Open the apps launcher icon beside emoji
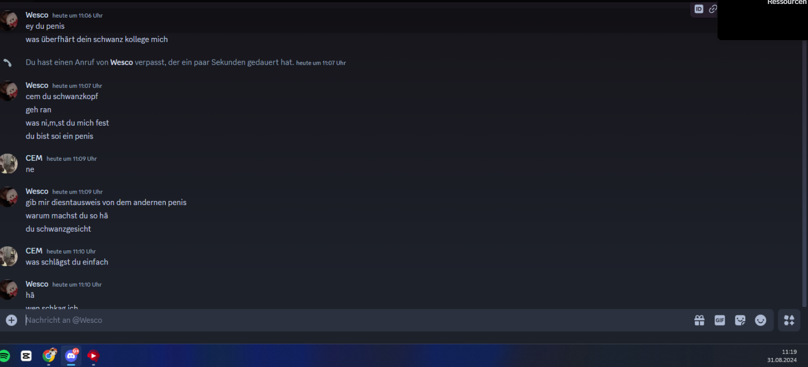Screen dimensions: 808x367 point(789,320)
